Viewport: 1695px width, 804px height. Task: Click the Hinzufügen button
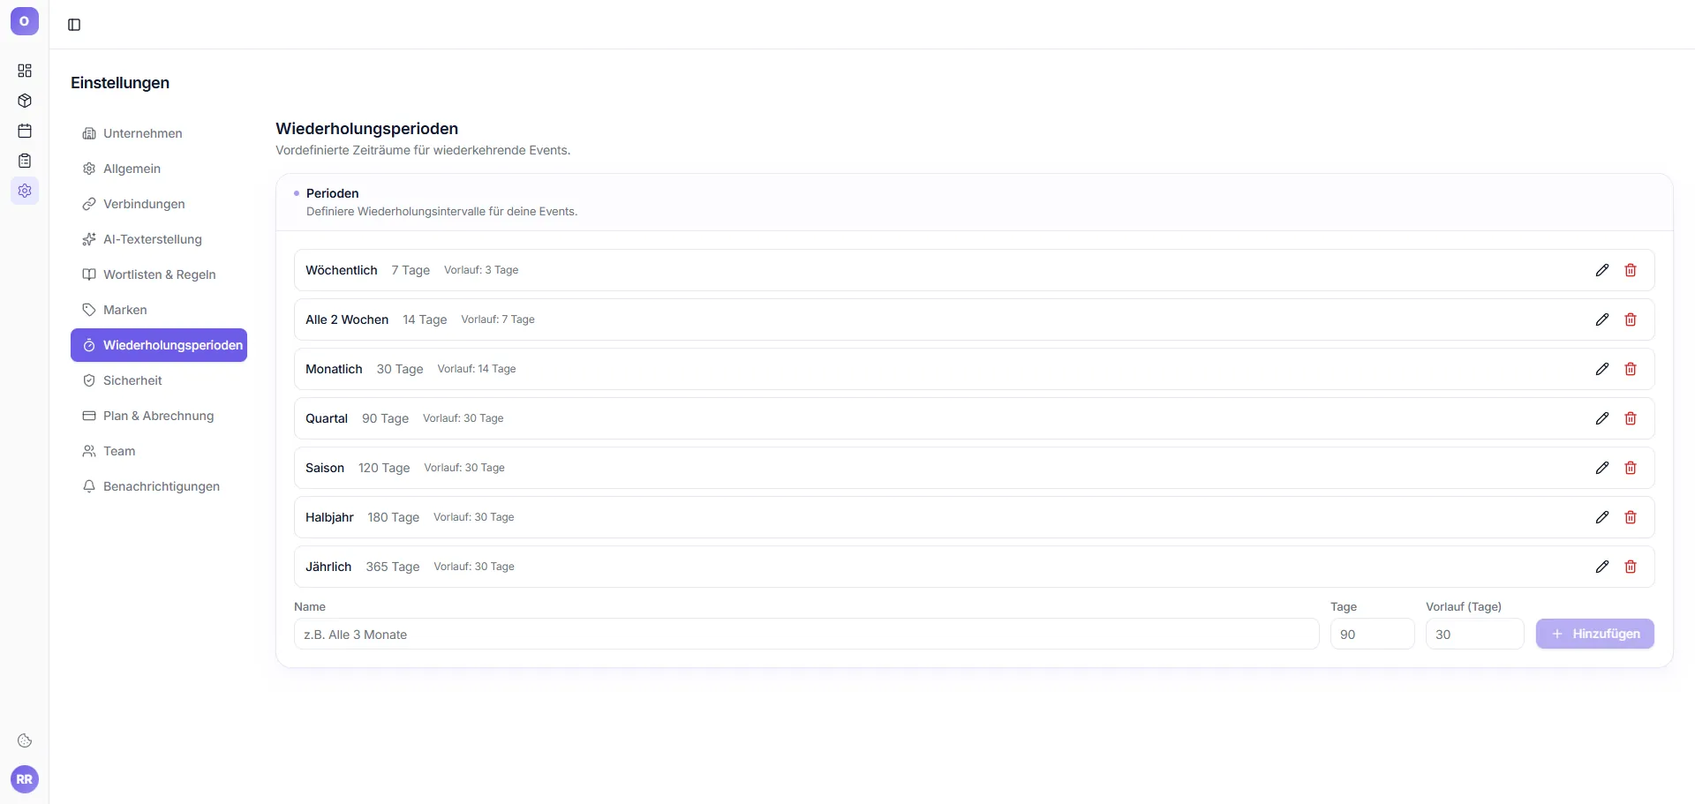click(1594, 634)
